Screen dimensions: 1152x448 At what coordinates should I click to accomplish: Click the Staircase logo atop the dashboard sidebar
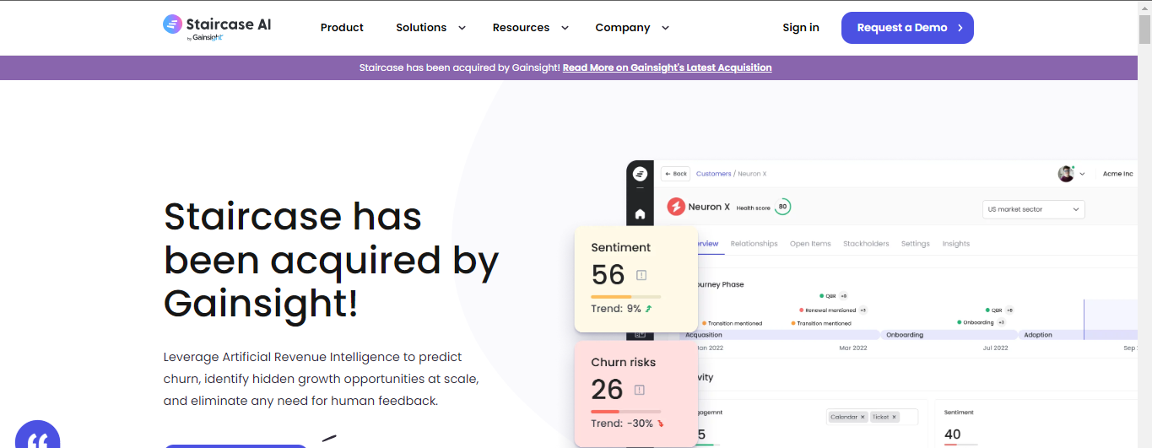coord(640,174)
